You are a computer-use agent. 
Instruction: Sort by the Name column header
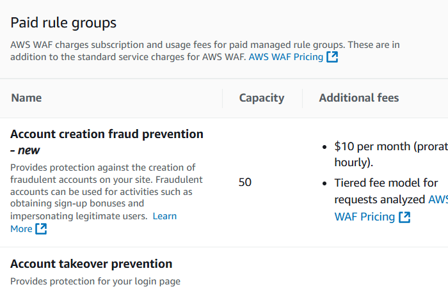point(26,98)
